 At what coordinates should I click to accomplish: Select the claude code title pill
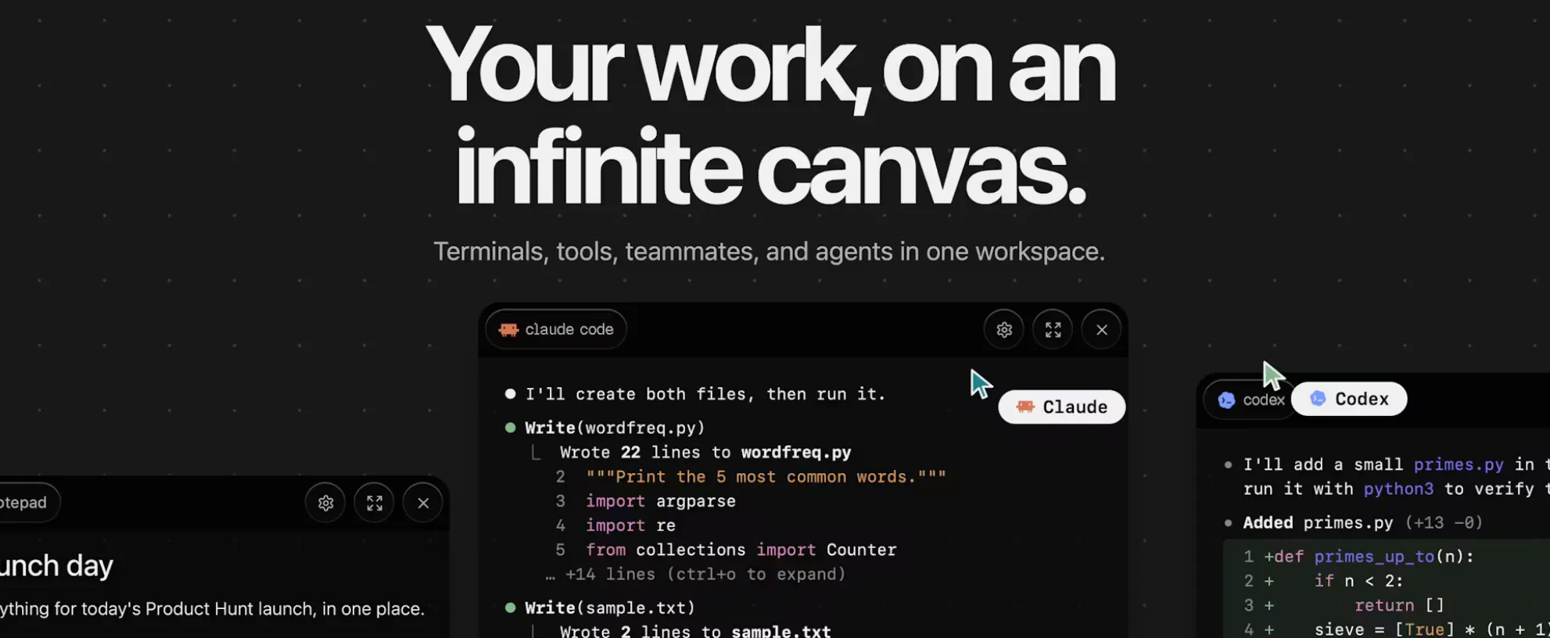coord(556,329)
